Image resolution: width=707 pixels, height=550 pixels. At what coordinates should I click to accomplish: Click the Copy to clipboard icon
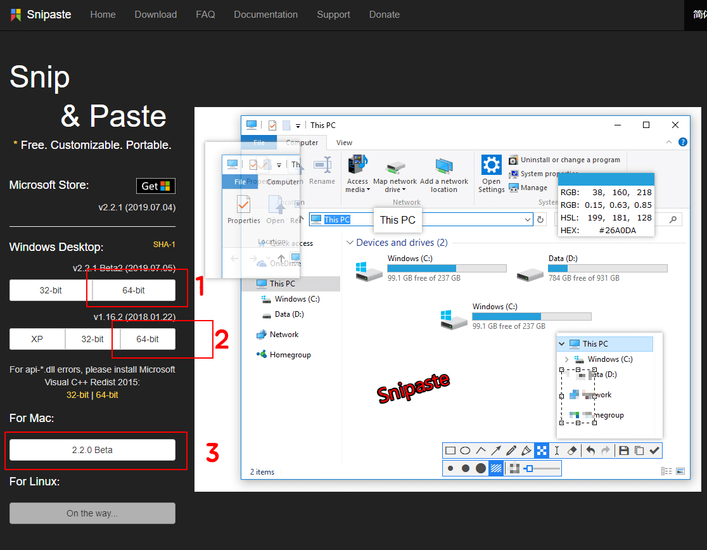(639, 451)
